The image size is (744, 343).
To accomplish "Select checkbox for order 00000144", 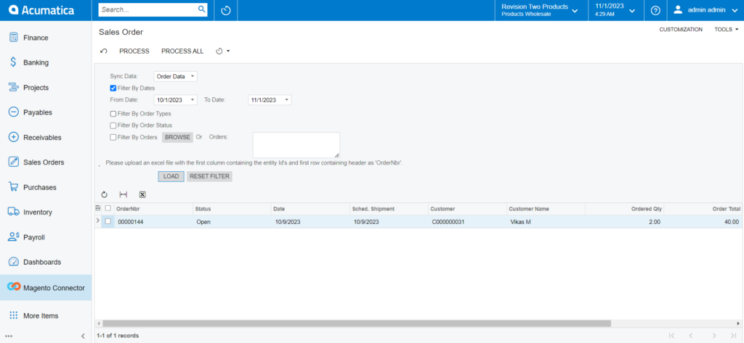I will pos(108,221).
